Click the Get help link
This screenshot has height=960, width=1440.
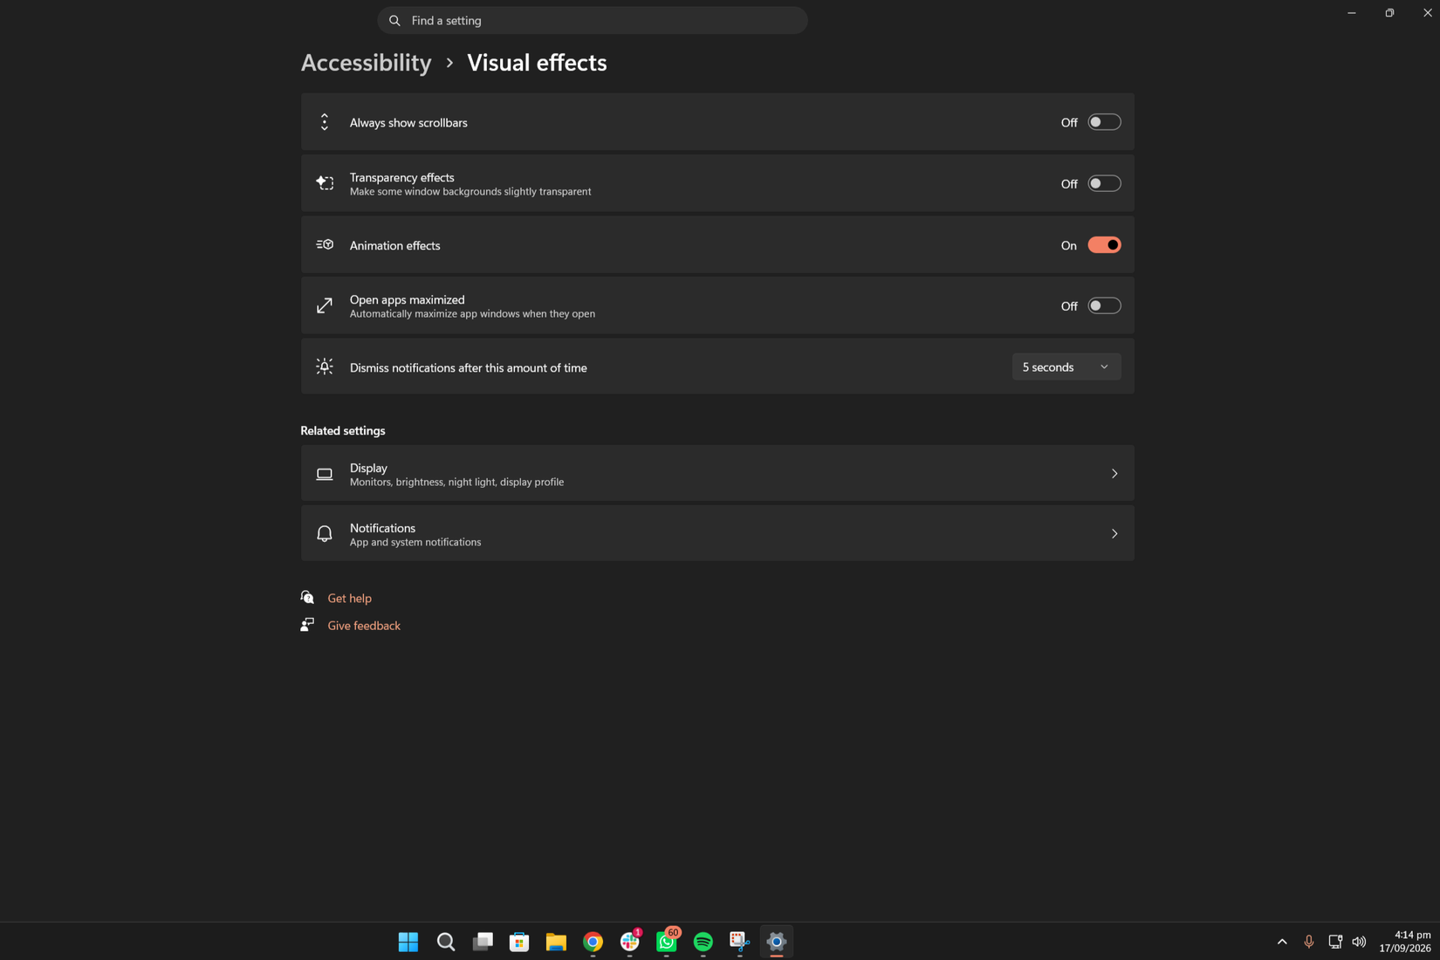[x=349, y=598]
